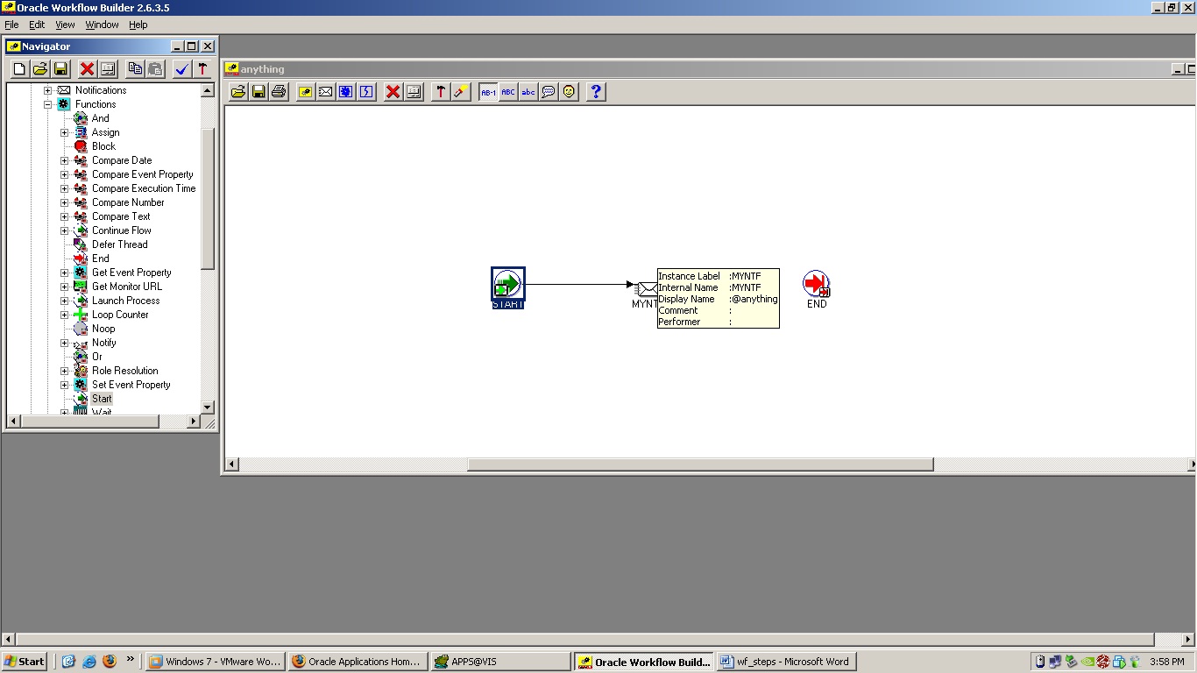1197x673 pixels.
Task: Expand Role Resolution function node
Action: point(64,371)
